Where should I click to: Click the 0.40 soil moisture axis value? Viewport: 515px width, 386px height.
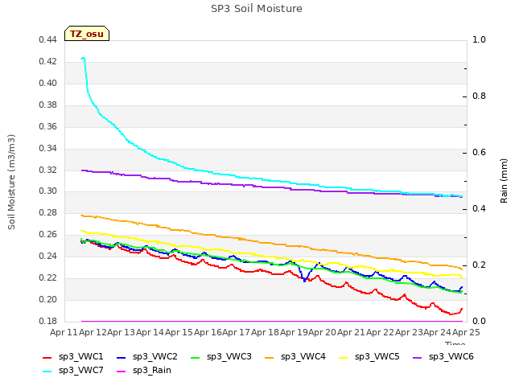tap(48, 84)
